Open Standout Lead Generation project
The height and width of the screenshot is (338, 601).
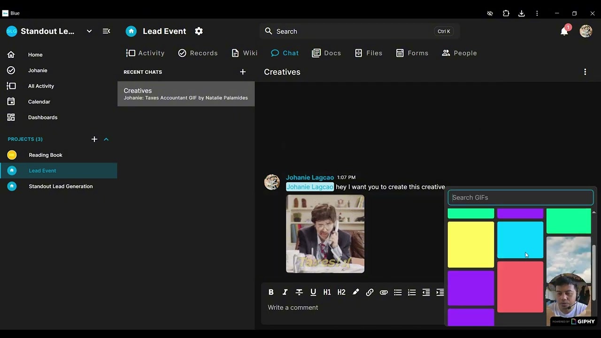click(x=59, y=186)
